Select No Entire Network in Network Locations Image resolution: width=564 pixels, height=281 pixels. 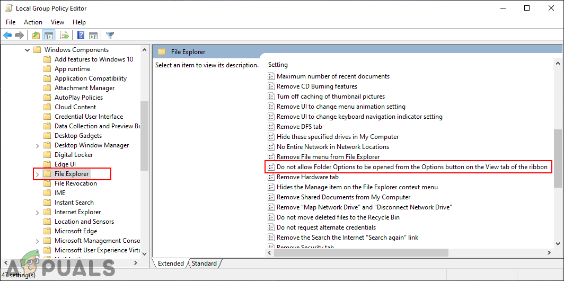click(x=333, y=147)
